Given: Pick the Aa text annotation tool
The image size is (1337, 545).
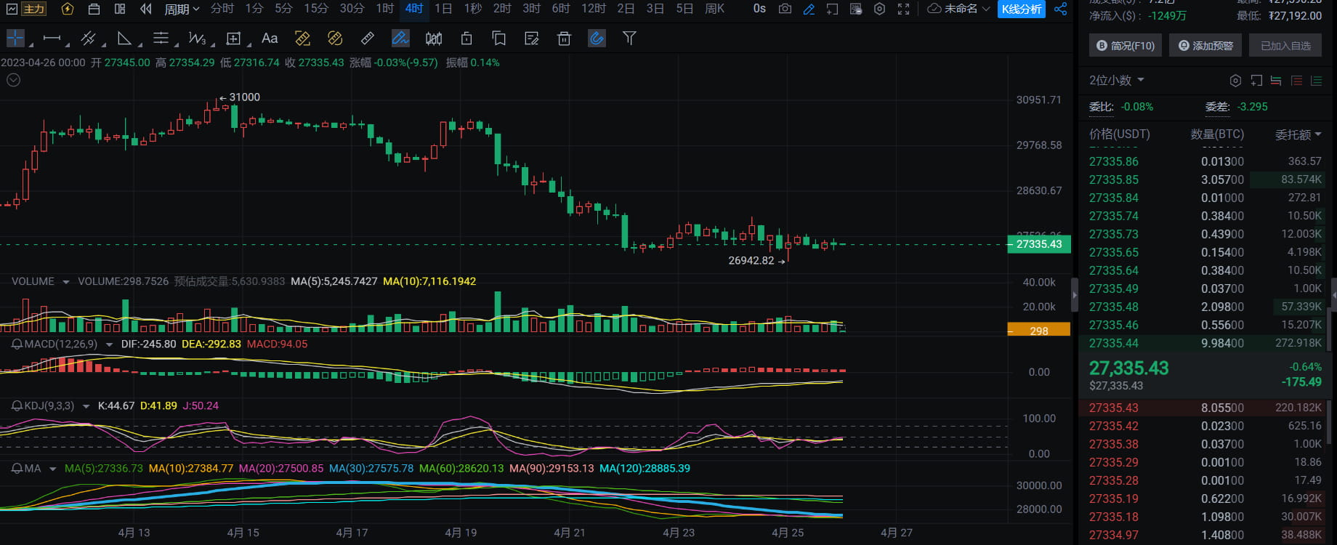Looking at the screenshot, I should [270, 39].
